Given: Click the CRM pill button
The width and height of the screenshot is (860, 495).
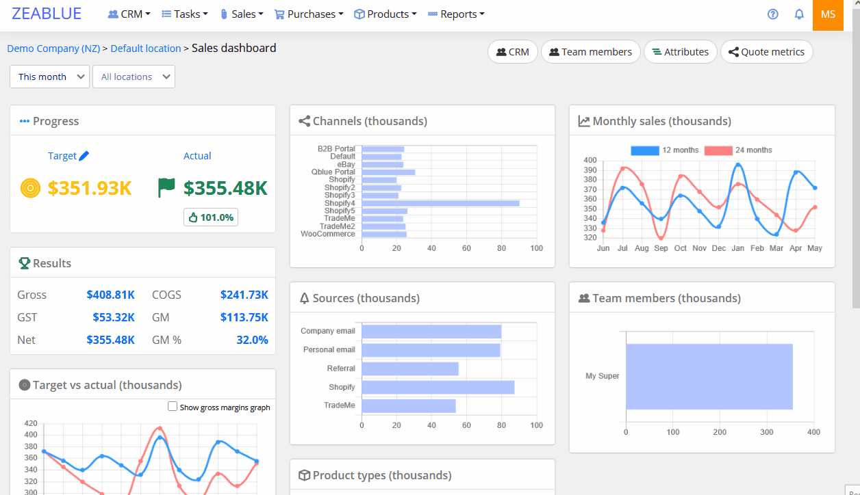Looking at the screenshot, I should tap(513, 52).
